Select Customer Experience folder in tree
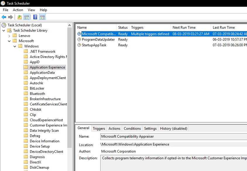 click(48, 125)
